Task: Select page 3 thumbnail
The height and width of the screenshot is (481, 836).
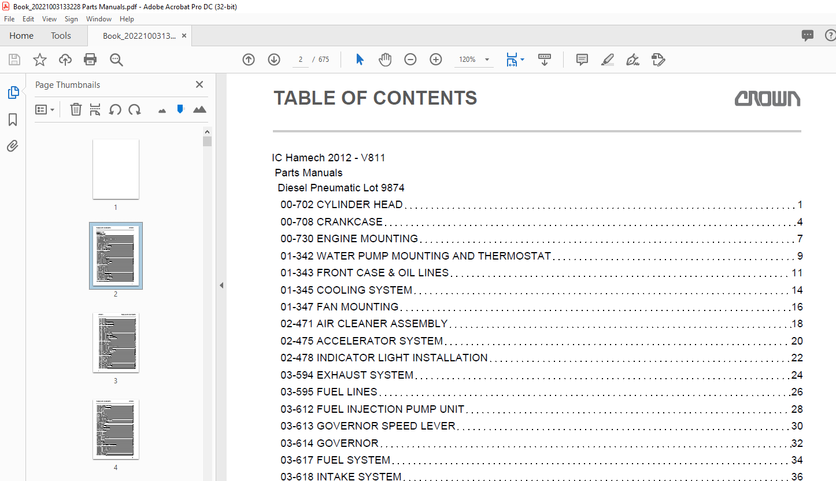Action: pos(116,342)
